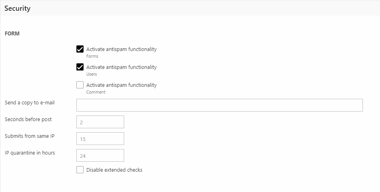Click the Send a copy to e-mail label
Viewport: 380px width, 192px height.
[30, 103]
